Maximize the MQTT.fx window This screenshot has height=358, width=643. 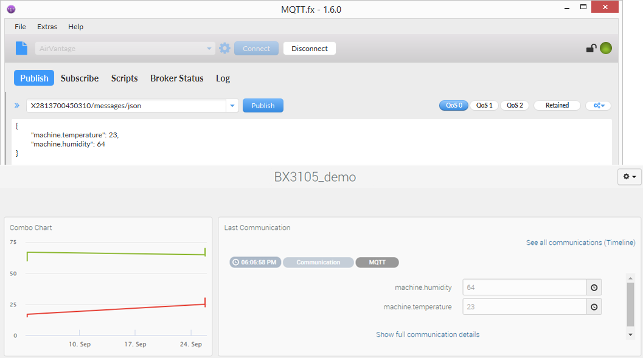[x=583, y=7]
